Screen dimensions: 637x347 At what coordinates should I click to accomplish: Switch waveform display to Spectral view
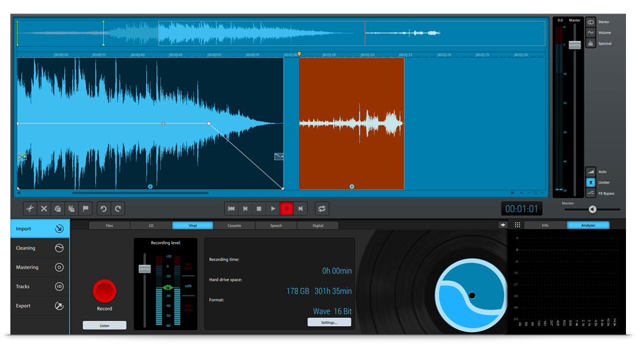(x=591, y=43)
